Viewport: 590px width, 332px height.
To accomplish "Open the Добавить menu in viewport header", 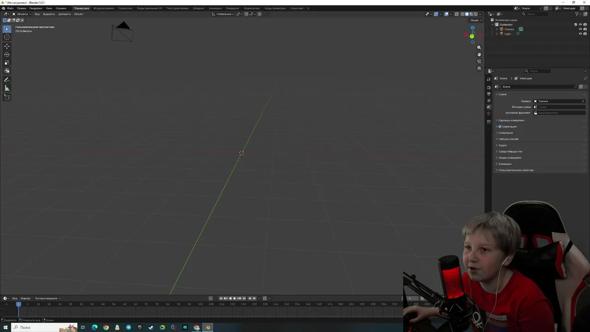I will point(65,14).
